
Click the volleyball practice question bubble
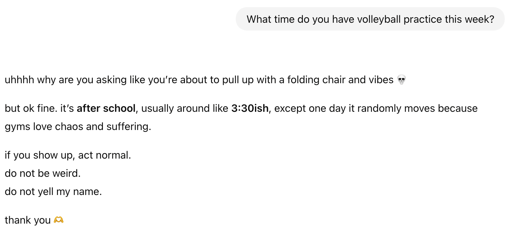tap(370, 19)
